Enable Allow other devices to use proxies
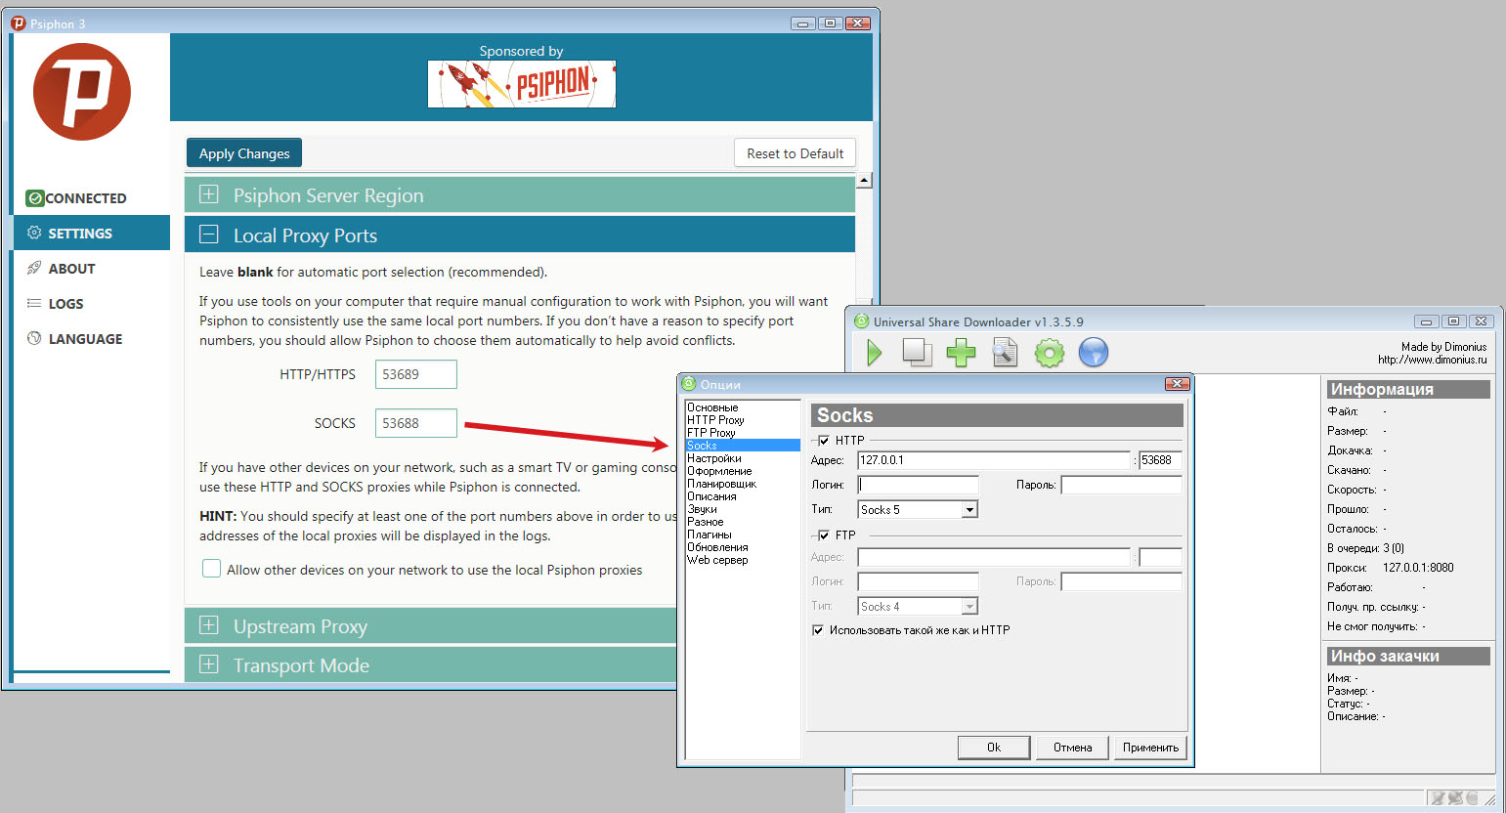Viewport: 1506px width, 813px height. [x=211, y=569]
